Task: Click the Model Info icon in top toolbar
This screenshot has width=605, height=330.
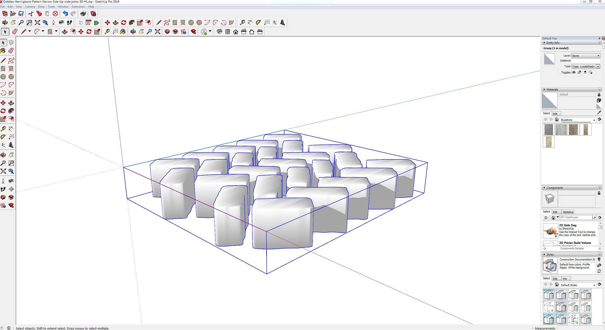Action: tap(93, 14)
